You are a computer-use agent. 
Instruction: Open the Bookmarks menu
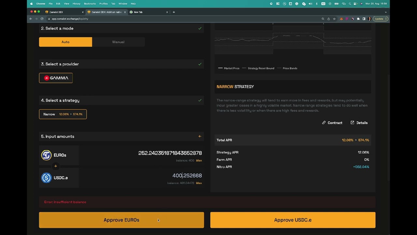click(x=90, y=4)
